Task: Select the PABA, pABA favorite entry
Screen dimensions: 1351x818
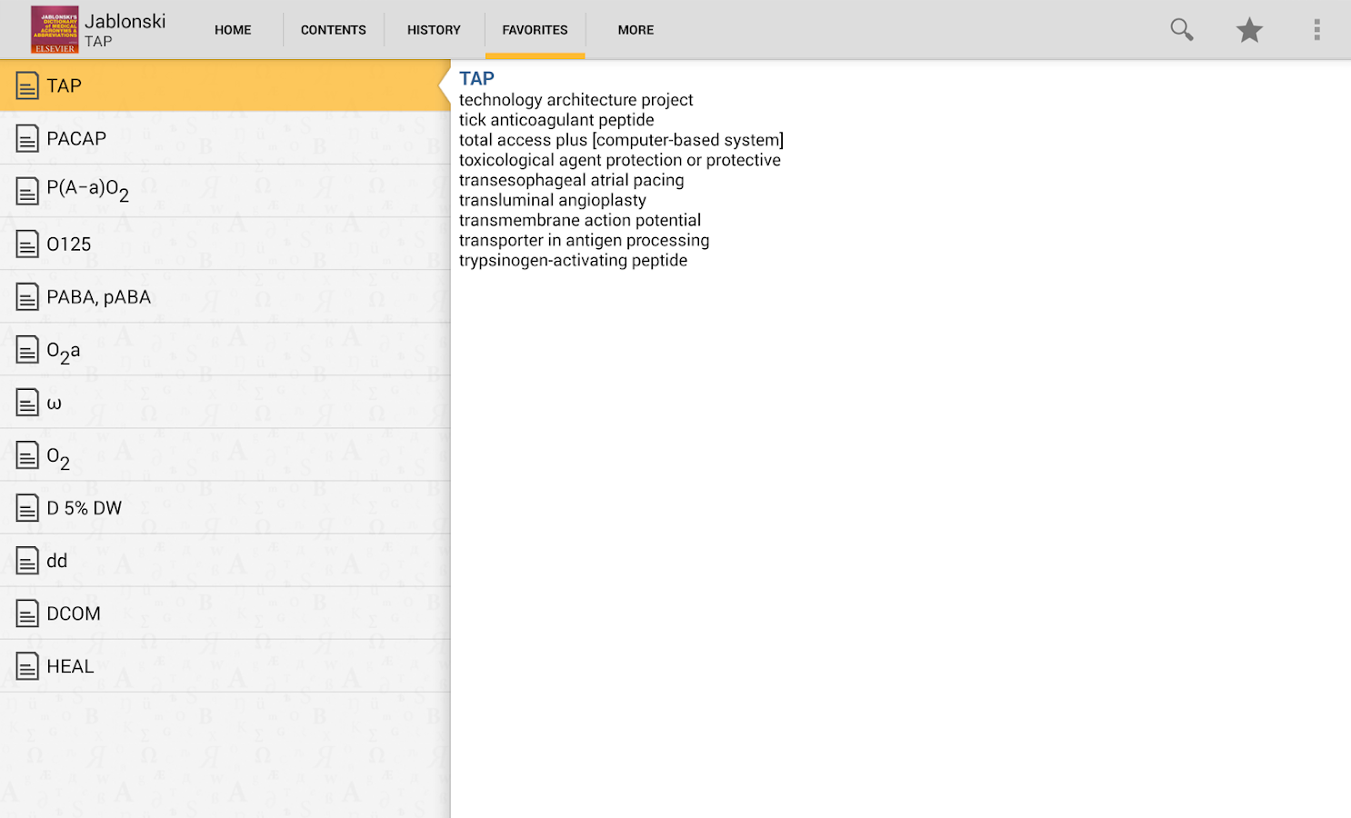Action: click(x=97, y=296)
